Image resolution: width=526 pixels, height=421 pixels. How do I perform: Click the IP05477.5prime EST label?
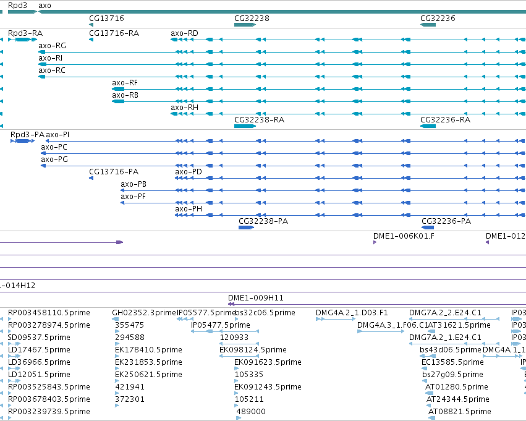click(x=221, y=325)
